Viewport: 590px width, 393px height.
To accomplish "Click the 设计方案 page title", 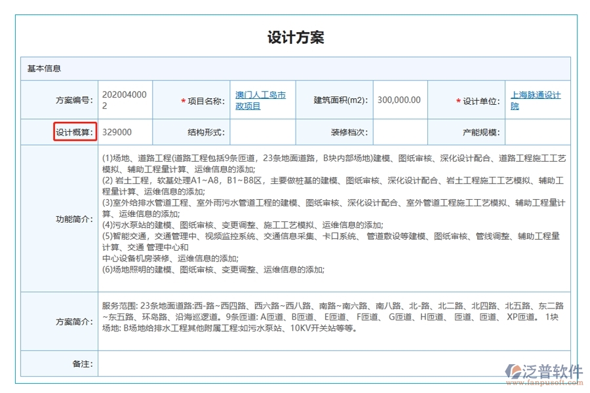I will pos(295,37).
